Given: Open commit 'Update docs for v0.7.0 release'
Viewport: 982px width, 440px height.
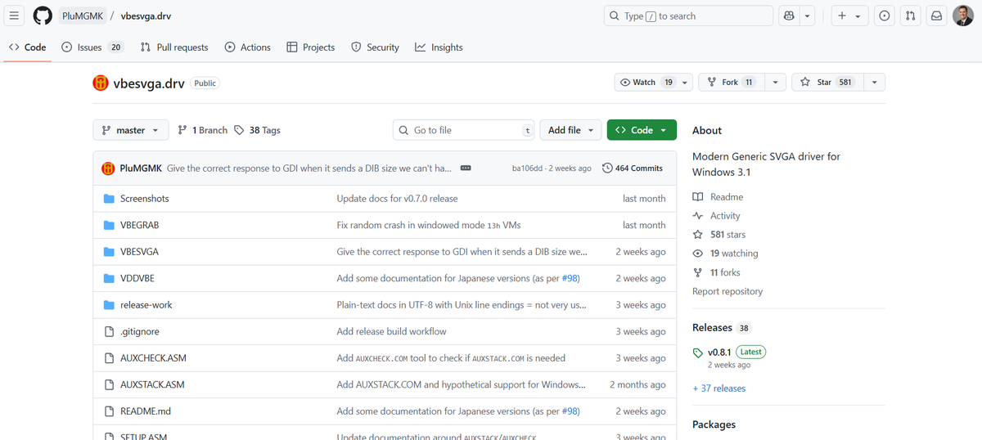Looking at the screenshot, I should (x=397, y=199).
